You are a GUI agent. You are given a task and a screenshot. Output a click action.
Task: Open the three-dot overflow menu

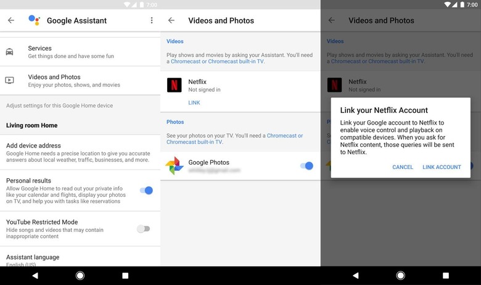point(152,20)
